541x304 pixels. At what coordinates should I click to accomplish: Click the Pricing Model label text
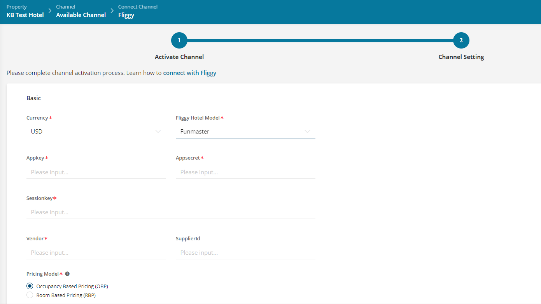click(x=43, y=274)
